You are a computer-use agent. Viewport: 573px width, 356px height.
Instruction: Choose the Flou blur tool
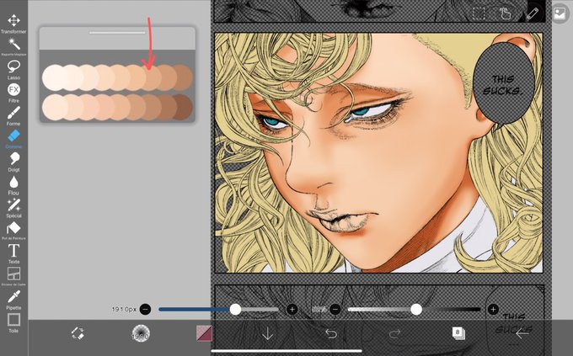pos(13,185)
